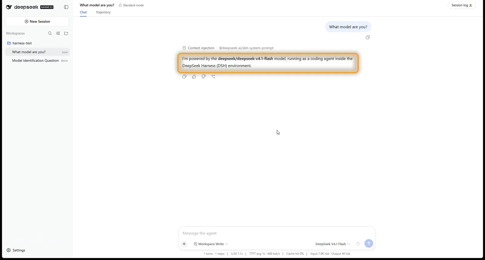Click the reasoning spinner icon beside model selector
Viewport: 485px width, 260px height.
[x=358, y=244]
